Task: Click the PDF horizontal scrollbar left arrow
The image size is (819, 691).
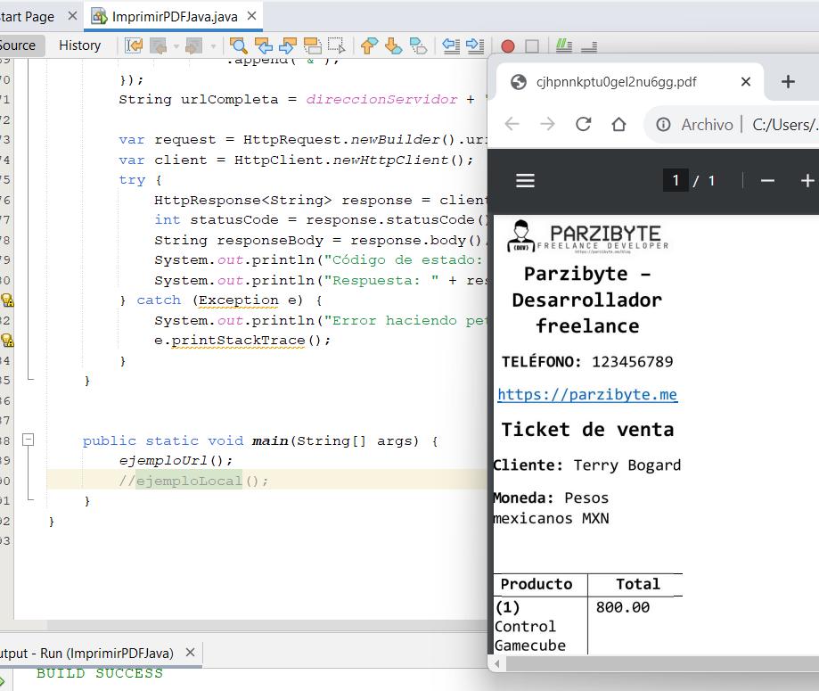Action: coord(497,664)
